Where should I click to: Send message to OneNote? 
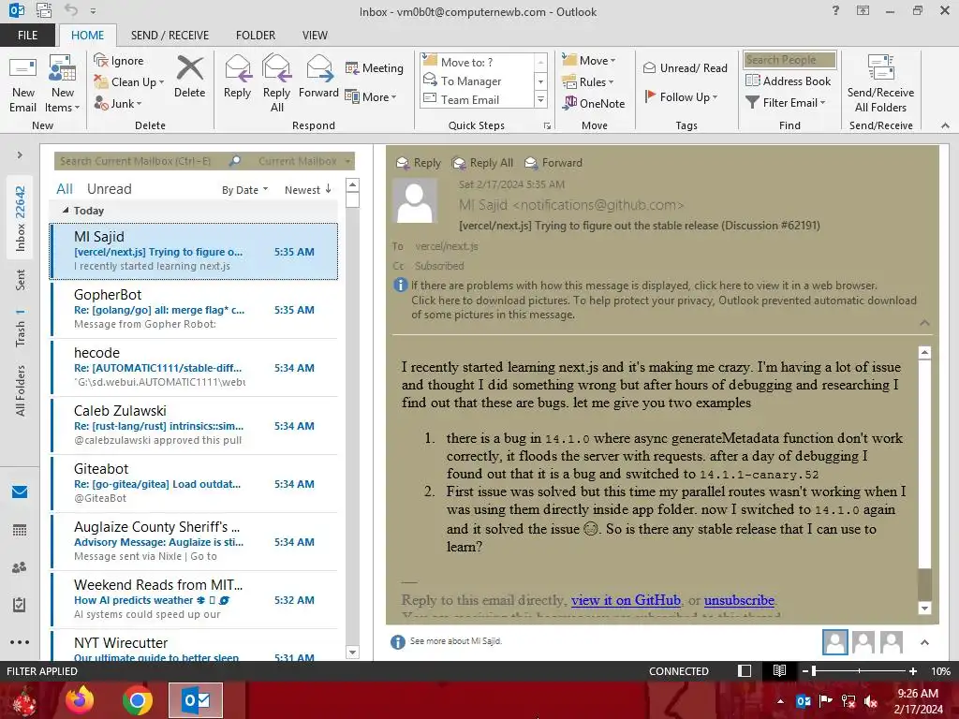tap(593, 103)
